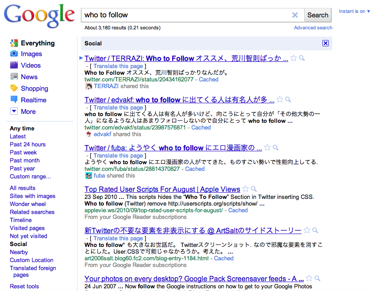Select the Videos search category
371x291 pixels.
pos(31,65)
